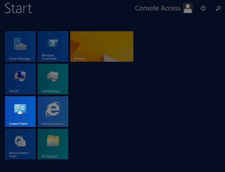Open the File Explorer tile
The height and width of the screenshot is (172, 225).
point(53,144)
